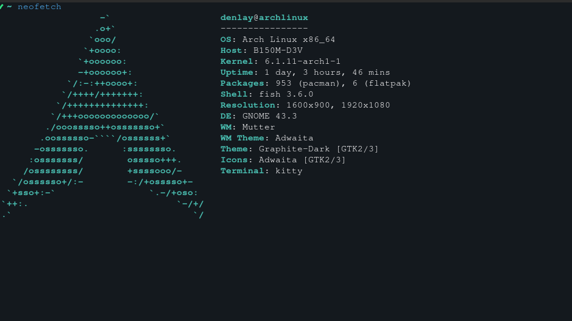Image resolution: width=572 pixels, height=321 pixels.
Task: Click the Kernel version 6.1.11-arch1-1
Action: pos(303,61)
